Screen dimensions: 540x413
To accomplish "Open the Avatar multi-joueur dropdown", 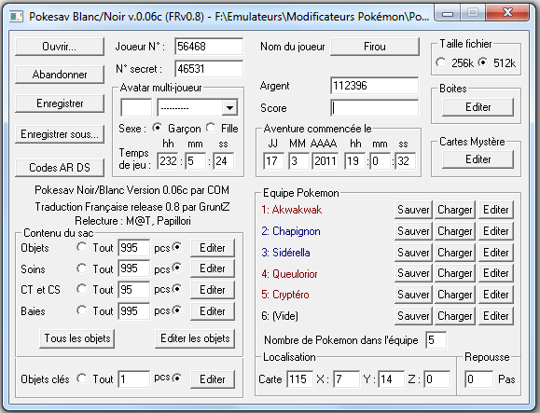I will (229, 108).
